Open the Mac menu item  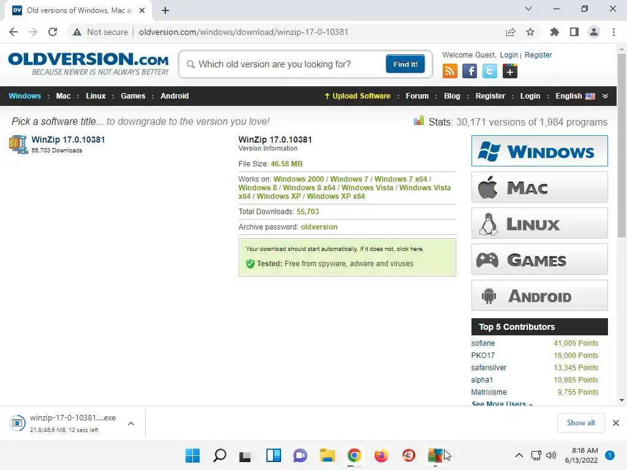pyautogui.click(x=63, y=96)
